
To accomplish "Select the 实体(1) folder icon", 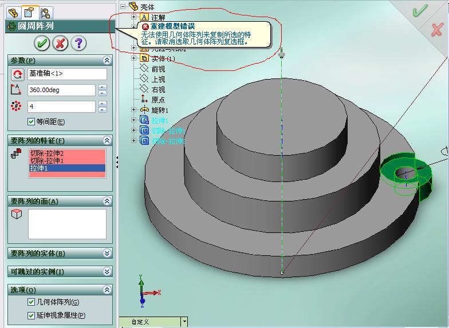I will pyautogui.click(x=144, y=58).
